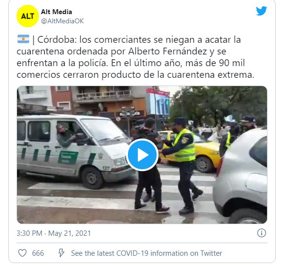The image size is (285, 265).
Task: Open the 3:30 PM May 21, 2021 timestamp
Action: [53, 233]
